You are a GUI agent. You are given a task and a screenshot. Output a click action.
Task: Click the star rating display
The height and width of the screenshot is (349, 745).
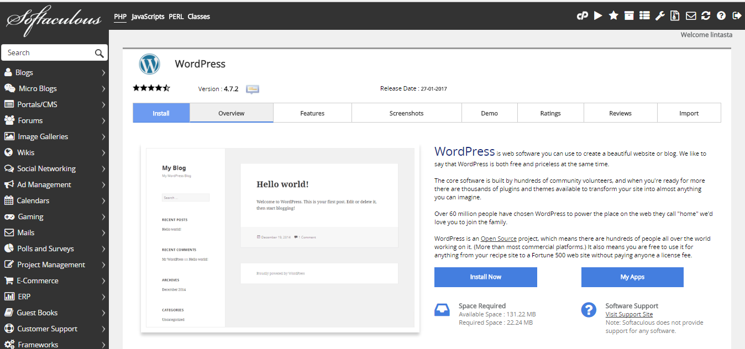click(151, 88)
